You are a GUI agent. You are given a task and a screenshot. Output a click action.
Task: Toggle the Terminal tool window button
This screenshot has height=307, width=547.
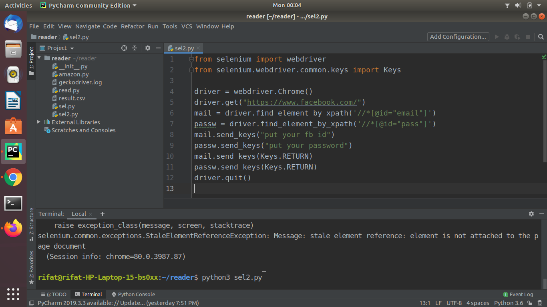tap(88, 294)
